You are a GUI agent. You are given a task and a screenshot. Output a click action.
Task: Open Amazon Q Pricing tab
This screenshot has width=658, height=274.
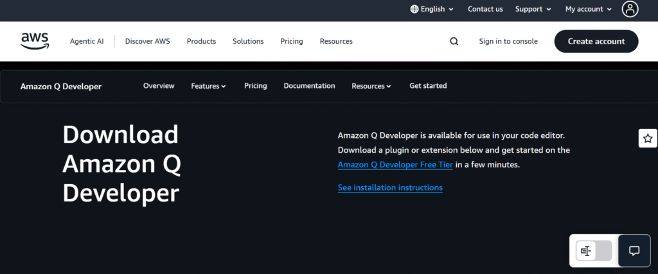pyautogui.click(x=256, y=86)
